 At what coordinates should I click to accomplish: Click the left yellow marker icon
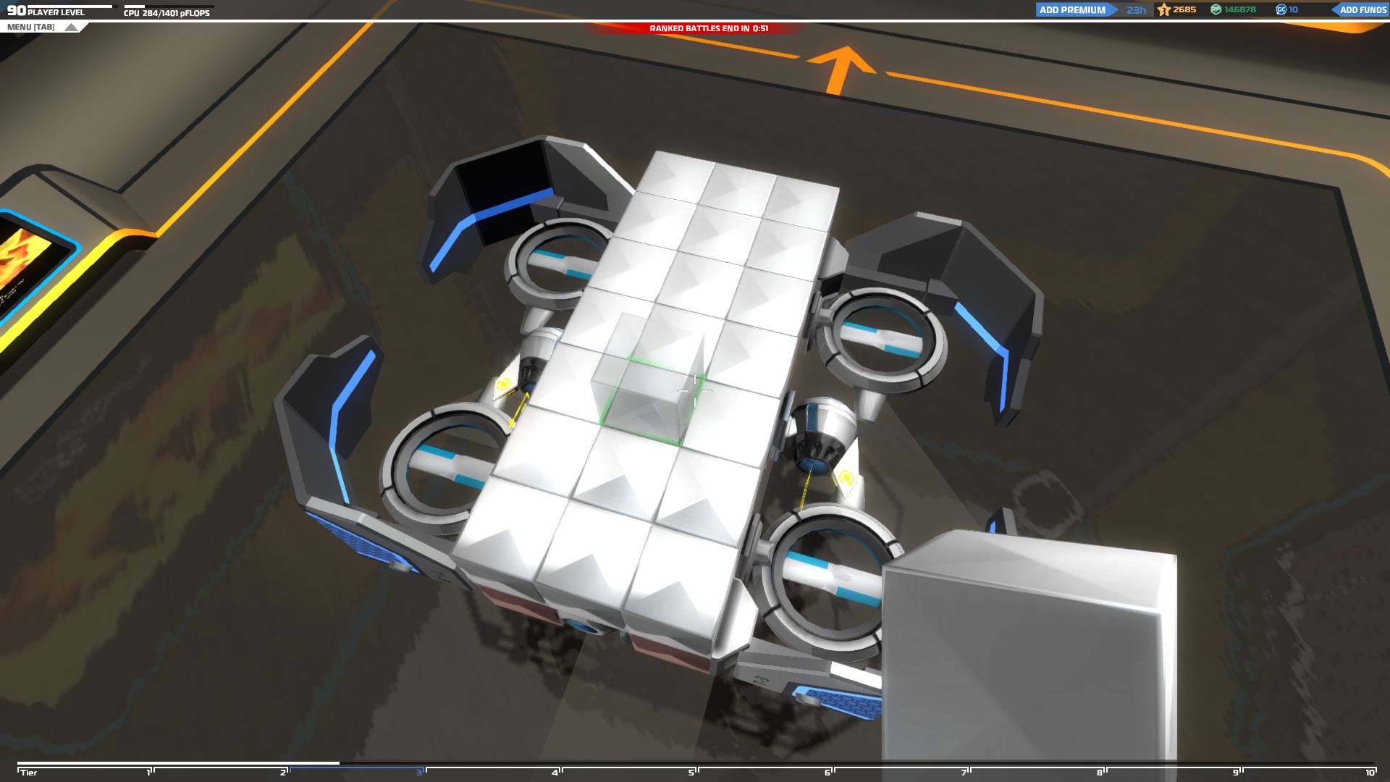(x=503, y=384)
